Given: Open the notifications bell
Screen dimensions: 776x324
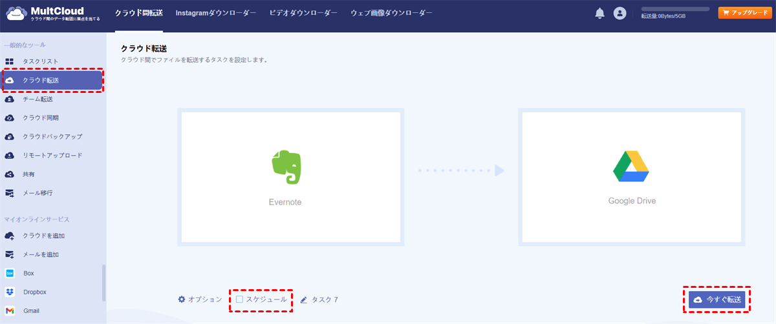Looking at the screenshot, I should point(599,13).
